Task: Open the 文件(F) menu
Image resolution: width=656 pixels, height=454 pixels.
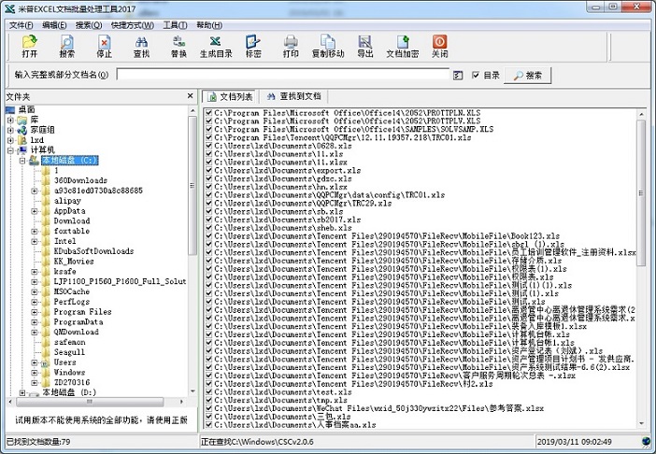Action: tap(21, 25)
